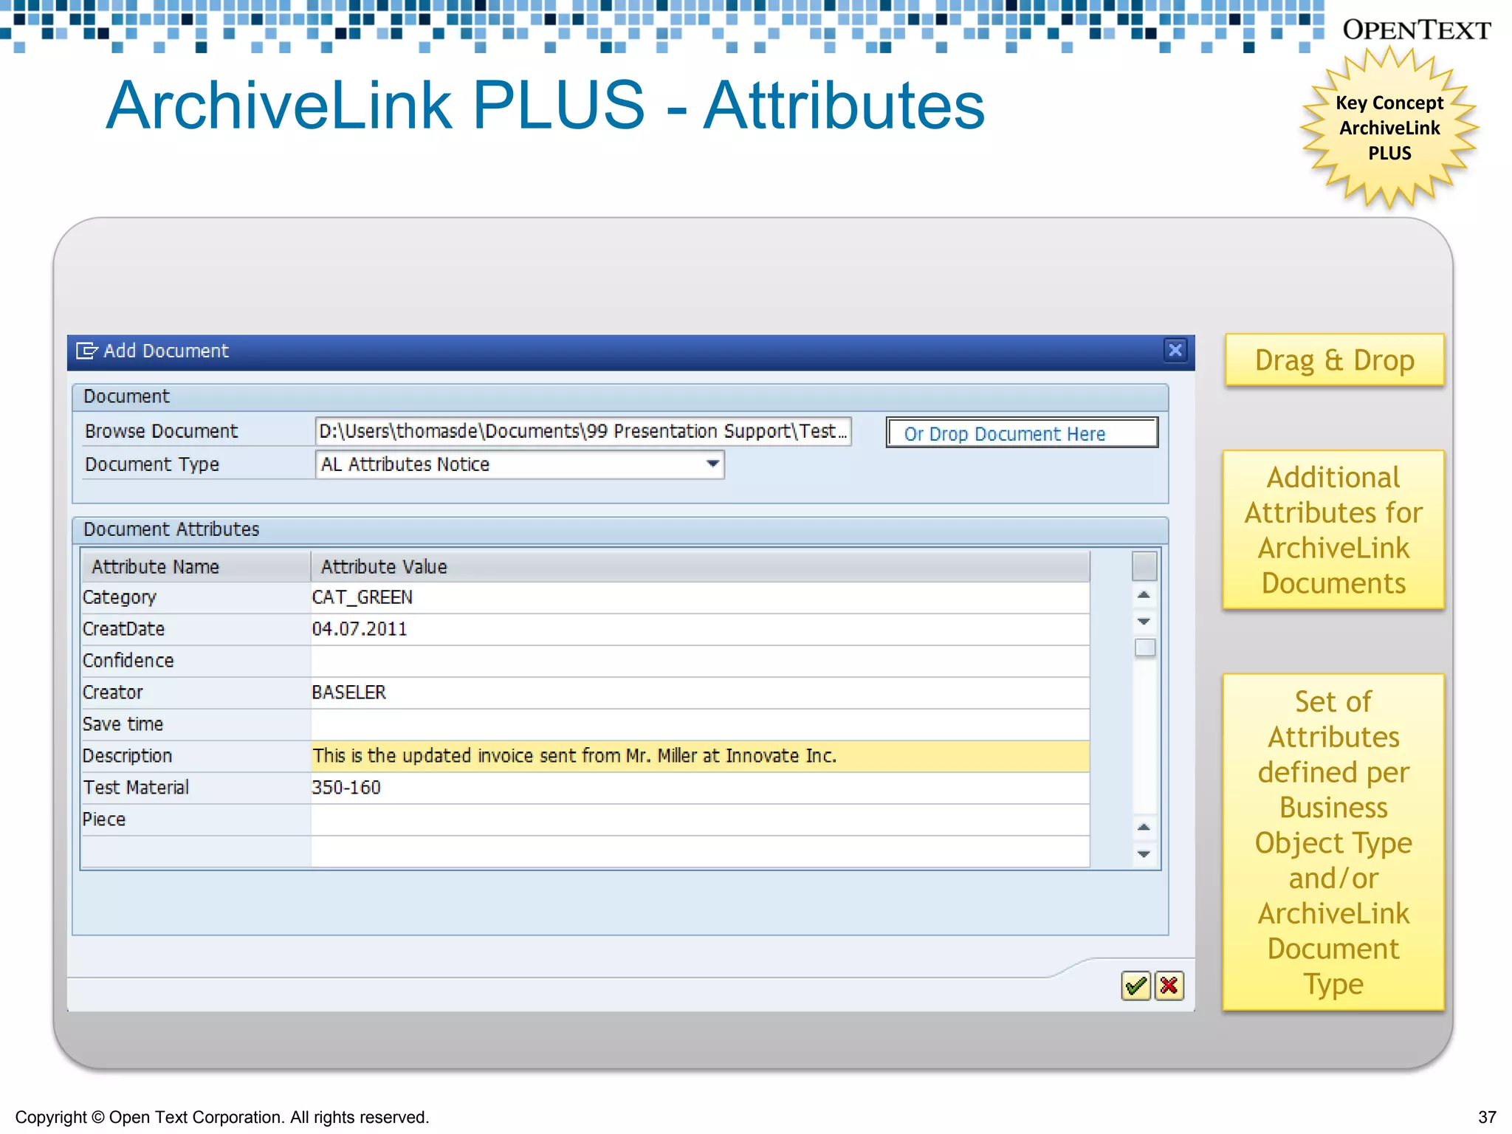Click the highlighted Description value field

pyautogui.click(x=699, y=756)
